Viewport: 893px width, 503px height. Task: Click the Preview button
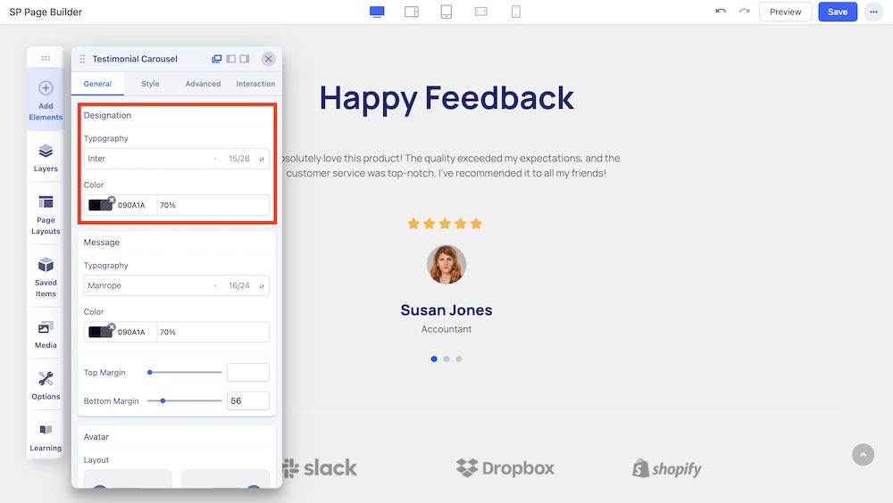pos(785,12)
